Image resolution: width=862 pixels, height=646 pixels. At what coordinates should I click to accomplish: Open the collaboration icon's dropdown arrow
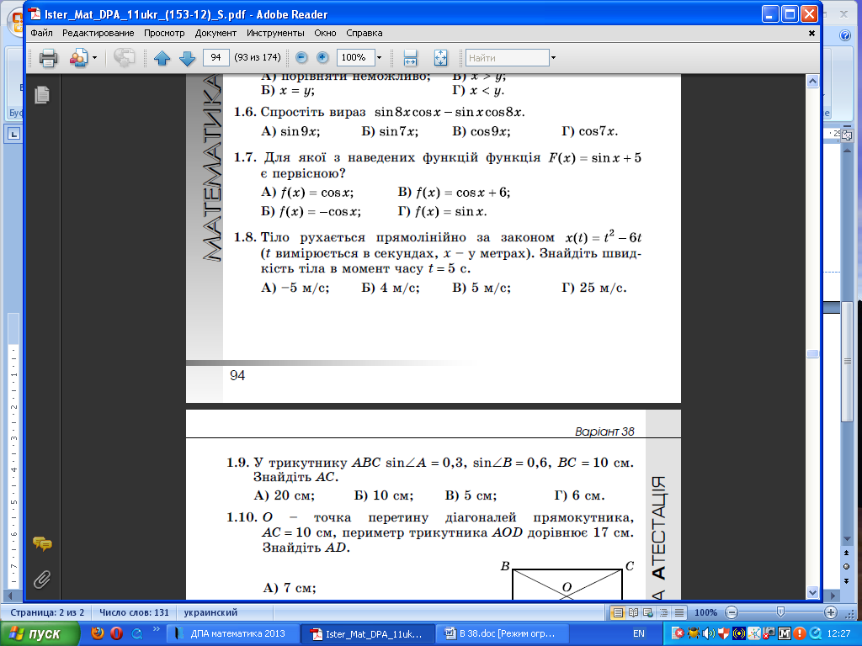point(94,58)
